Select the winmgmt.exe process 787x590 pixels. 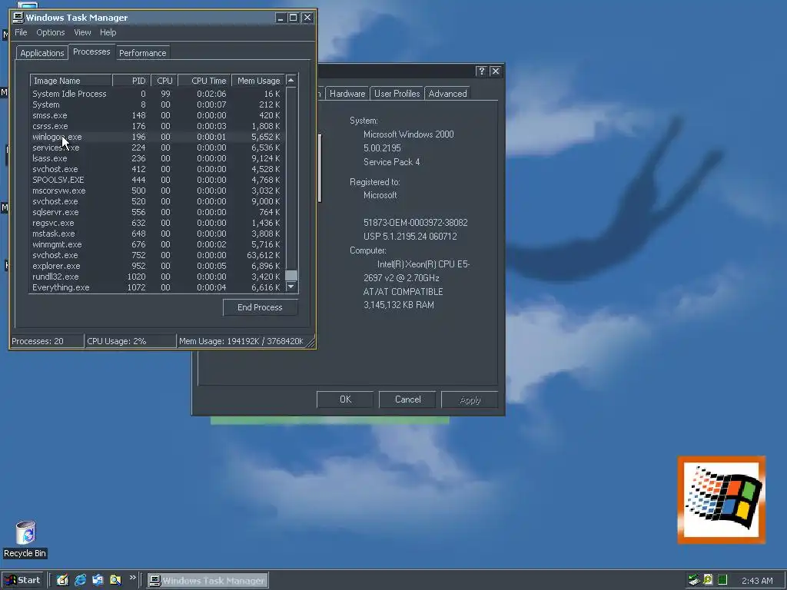coord(157,245)
